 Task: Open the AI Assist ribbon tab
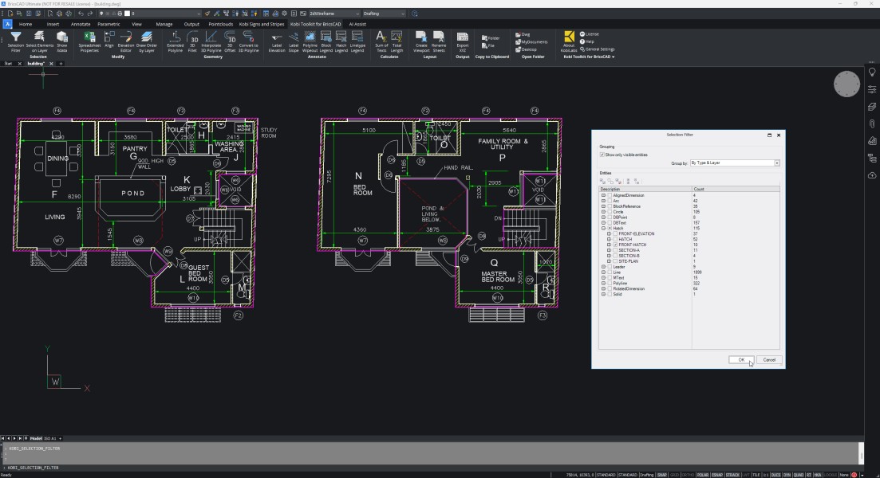click(357, 24)
